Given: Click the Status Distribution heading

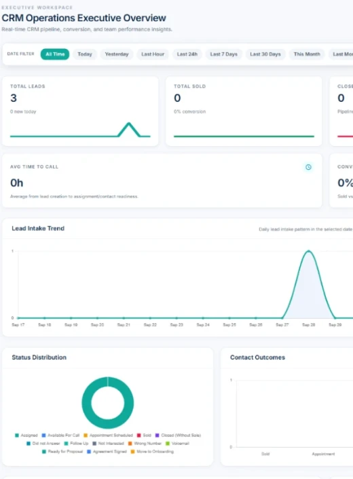Looking at the screenshot, I should pos(39,357).
